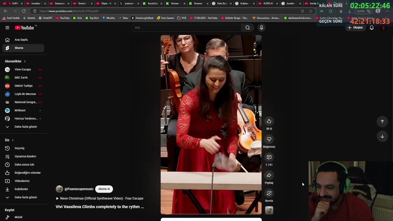Show more items below İndirilenler
The height and width of the screenshot is (221, 393).
pos(23,197)
